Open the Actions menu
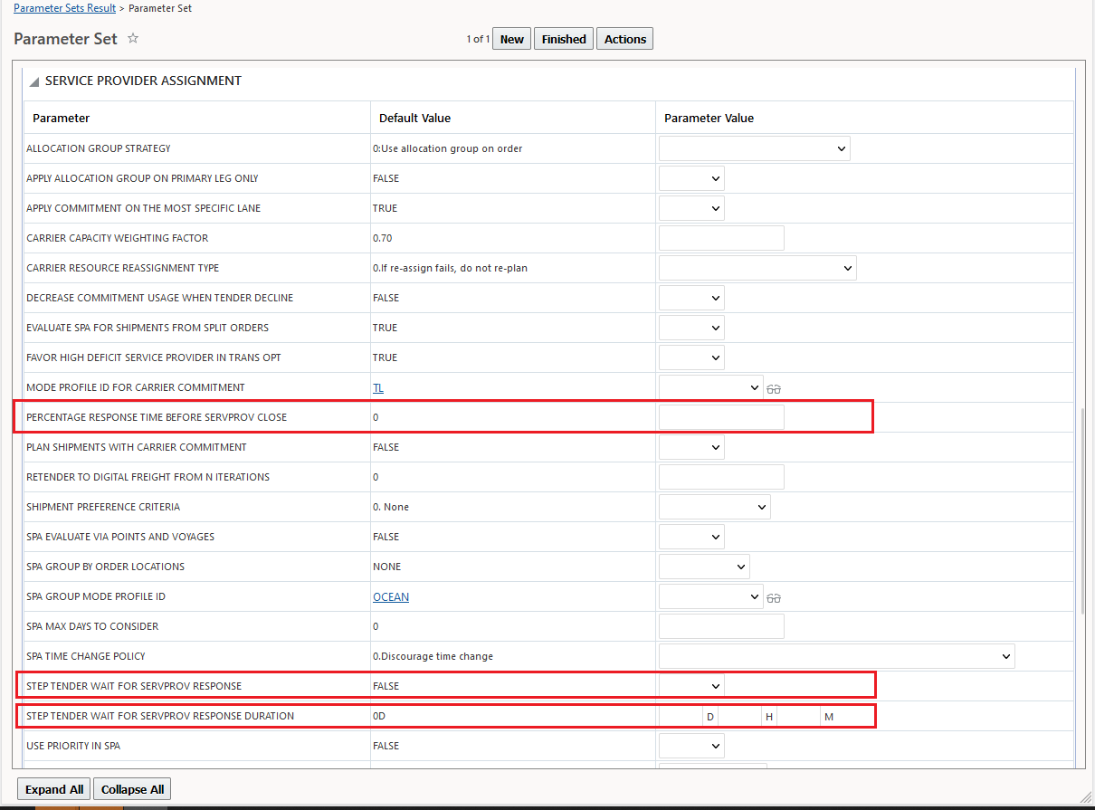1095x810 pixels. [625, 39]
